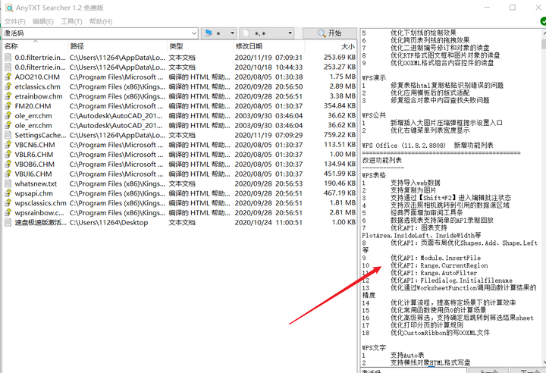The width and height of the screenshot is (546, 373).
Task: Click the preview pane vertical scrollbar thumb
Action: 544,44
